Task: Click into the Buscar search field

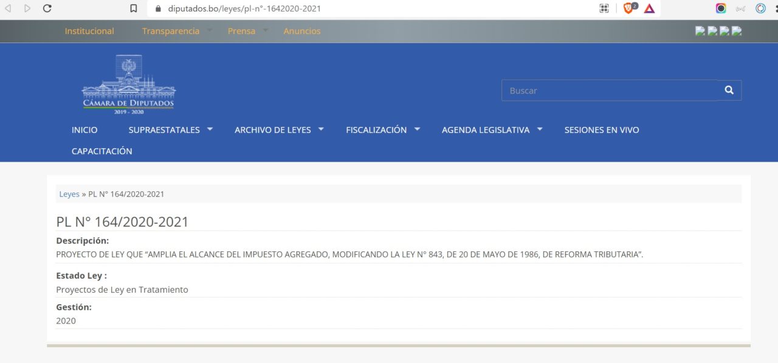Action: (609, 90)
